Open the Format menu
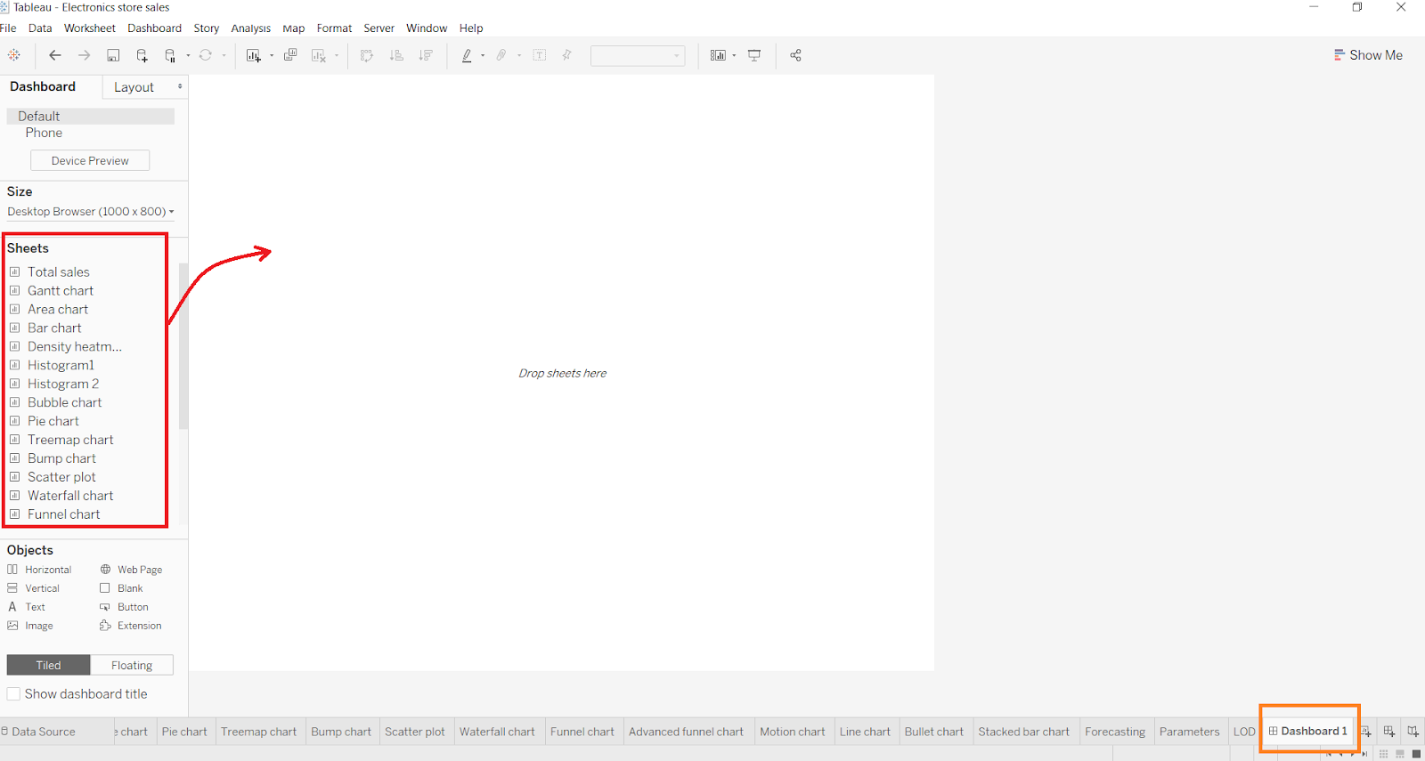Image resolution: width=1425 pixels, height=761 pixels. point(334,28)
